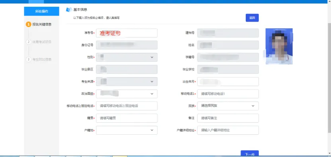Click the 准考号 input field
Screen dimensions: 331x157
[127, 33]
